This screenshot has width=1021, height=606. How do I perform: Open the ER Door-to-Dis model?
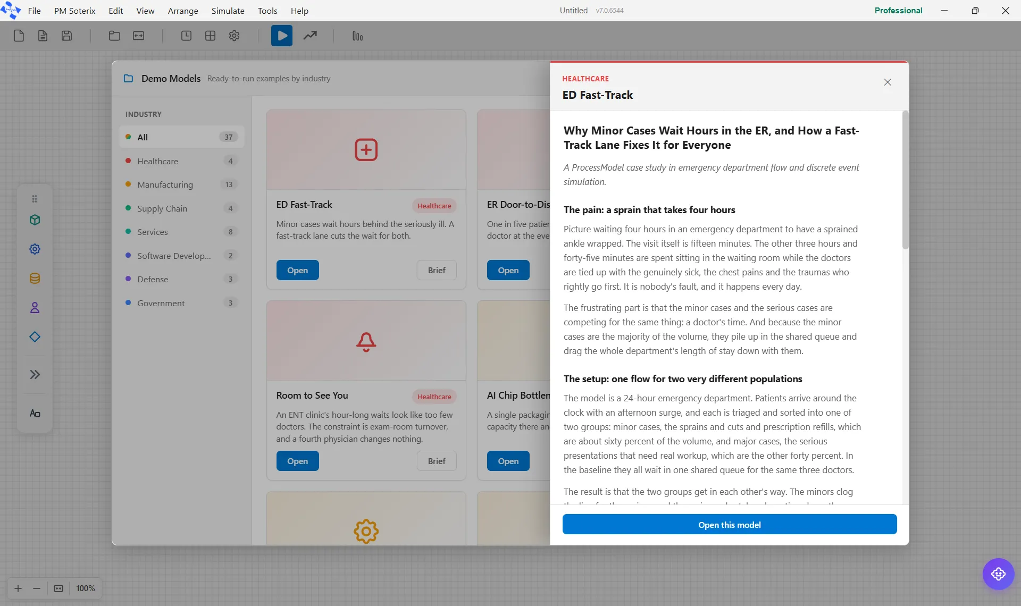[508, 270]
